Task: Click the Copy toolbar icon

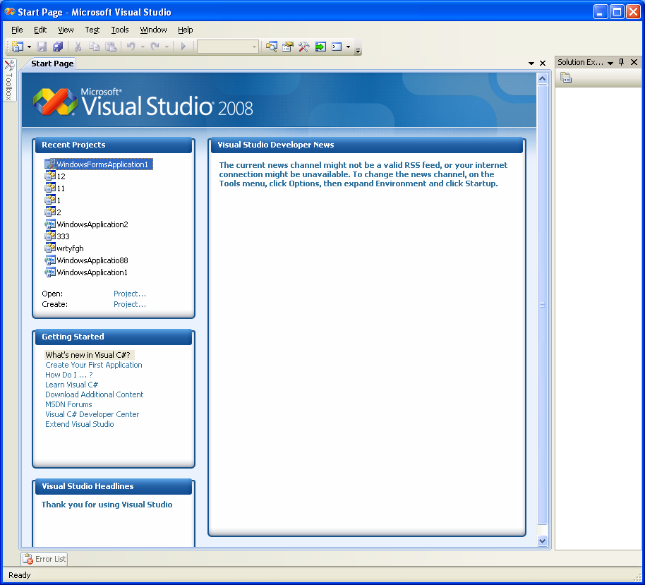Action: pyautogui.click(x=94, y=47)
